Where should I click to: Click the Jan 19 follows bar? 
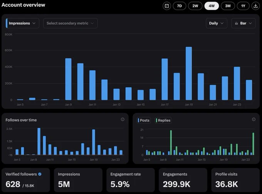click(x=94, y=142)
